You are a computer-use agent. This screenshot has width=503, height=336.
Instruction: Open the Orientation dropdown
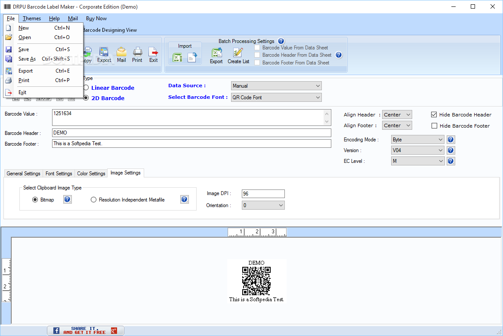[x=263, y=205]
